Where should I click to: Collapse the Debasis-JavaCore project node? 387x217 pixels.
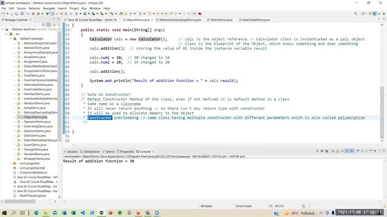pyautogui.click(x=2, y=30)
